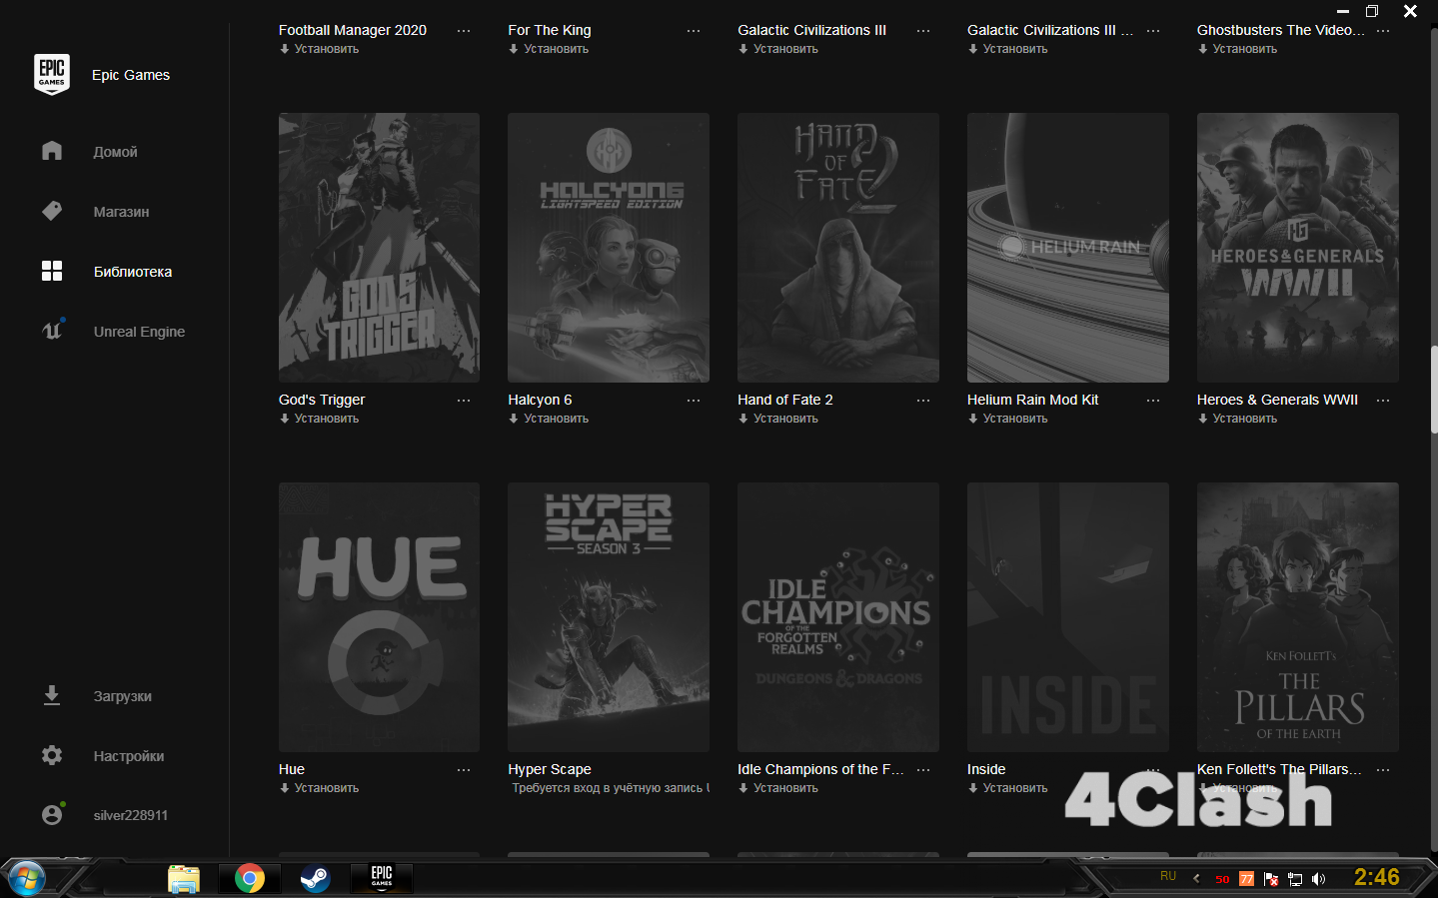Click Установить under Halcyon 6
The height and width of the screenshot is (898, 1438).
[549, 419]
